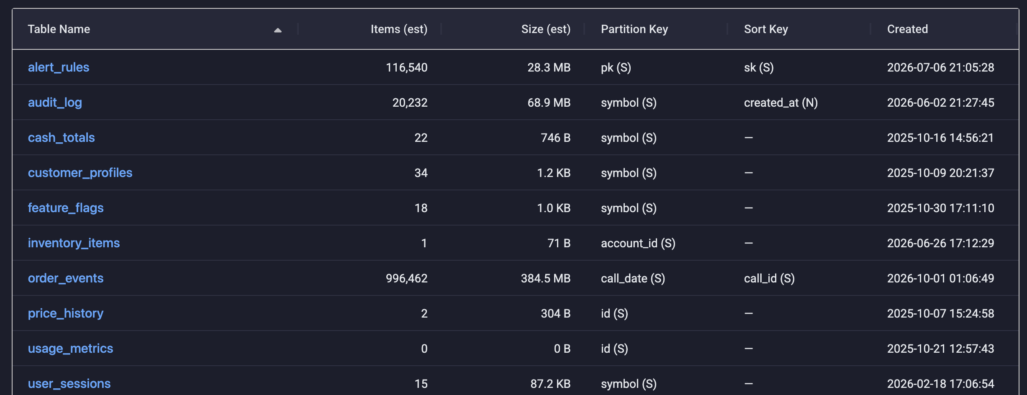Click the 746 B size value
This screenshot has width=1027, height=395.
coord(556,138)
